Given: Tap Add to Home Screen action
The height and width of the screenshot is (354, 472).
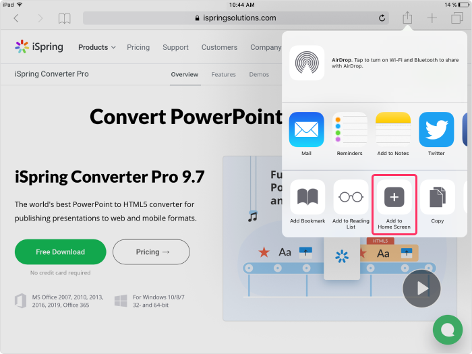Looking at the screenshot, I should [x=394, y=197].
